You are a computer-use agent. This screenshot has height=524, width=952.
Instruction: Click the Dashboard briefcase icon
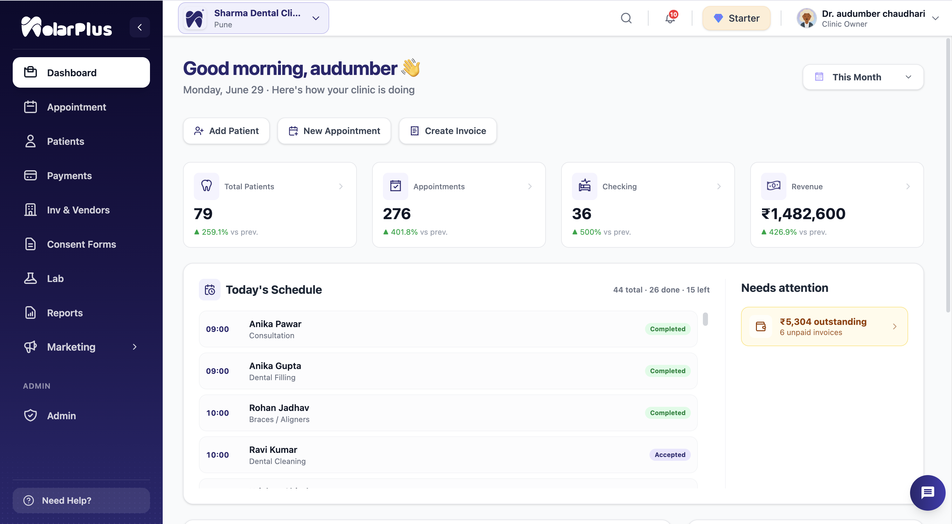point(30,72)
